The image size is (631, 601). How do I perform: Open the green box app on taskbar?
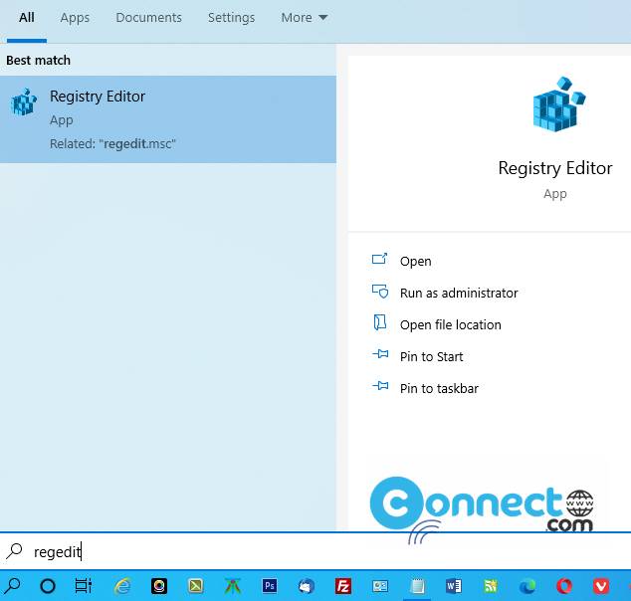196,586
